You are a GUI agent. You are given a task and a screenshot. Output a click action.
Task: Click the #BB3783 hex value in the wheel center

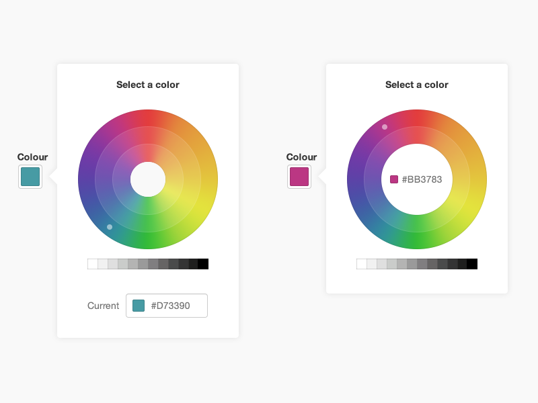(x=422, y=179)
